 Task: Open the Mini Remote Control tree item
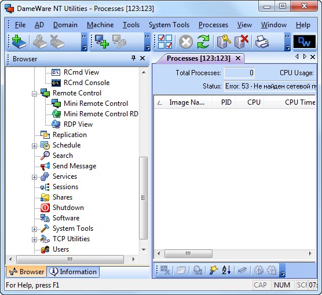96,104
